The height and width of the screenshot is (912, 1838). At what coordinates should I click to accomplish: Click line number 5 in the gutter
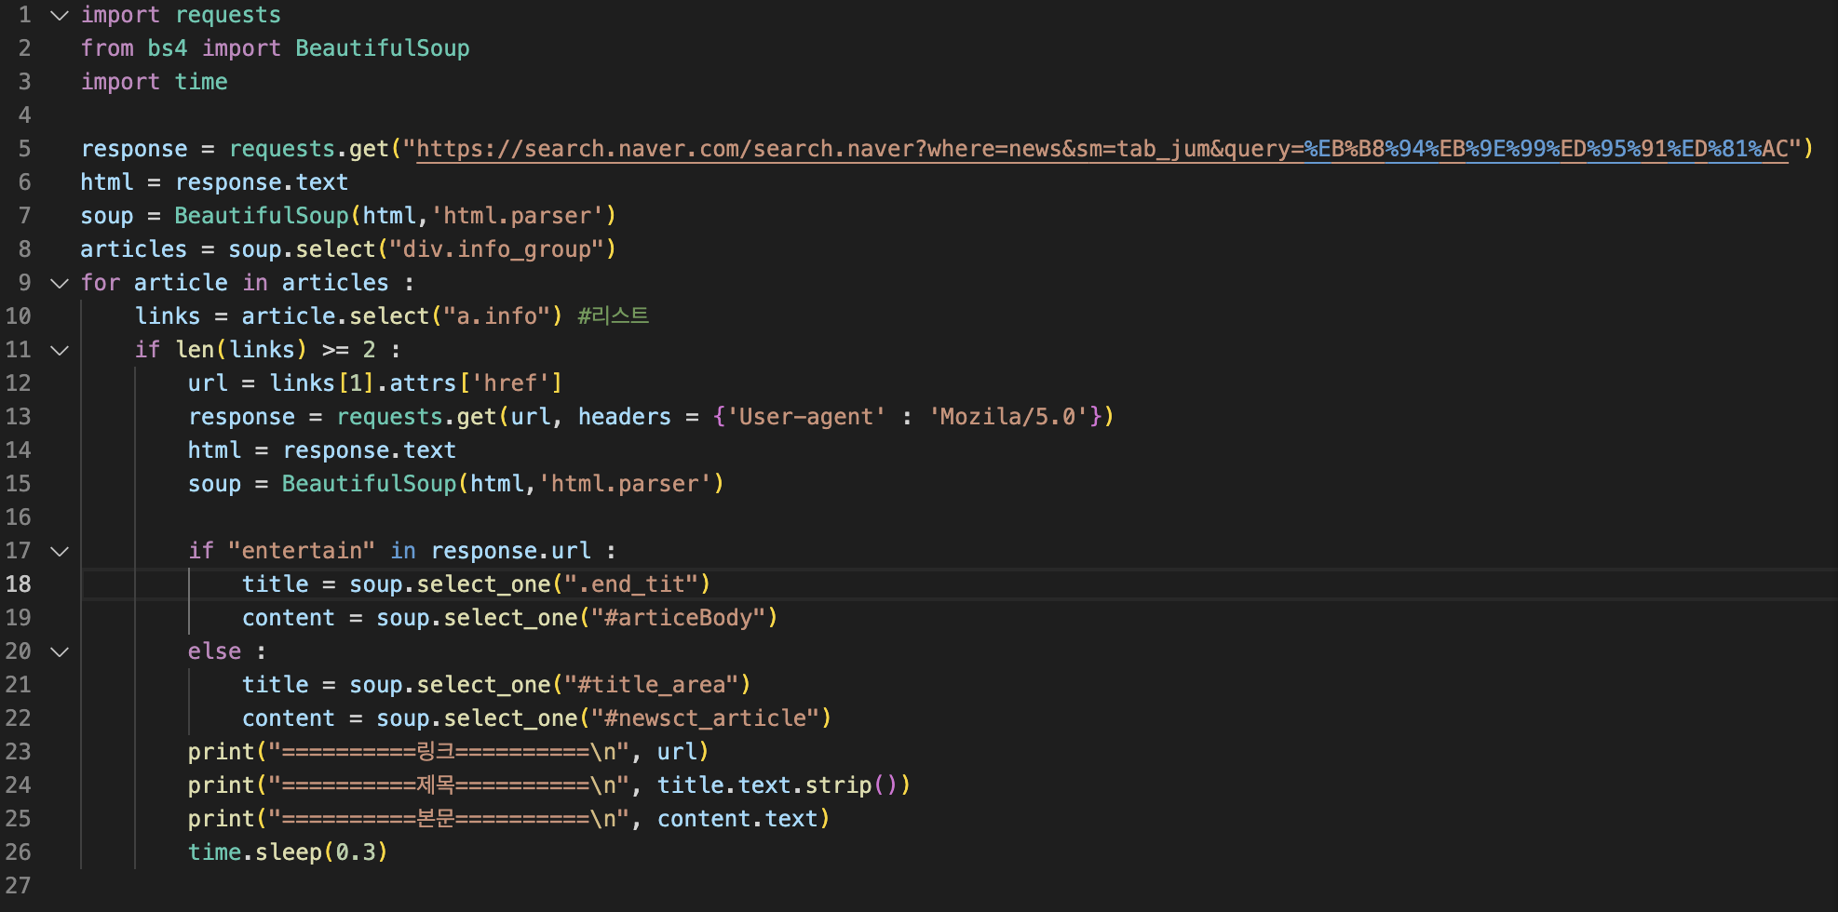pos(24,149)
